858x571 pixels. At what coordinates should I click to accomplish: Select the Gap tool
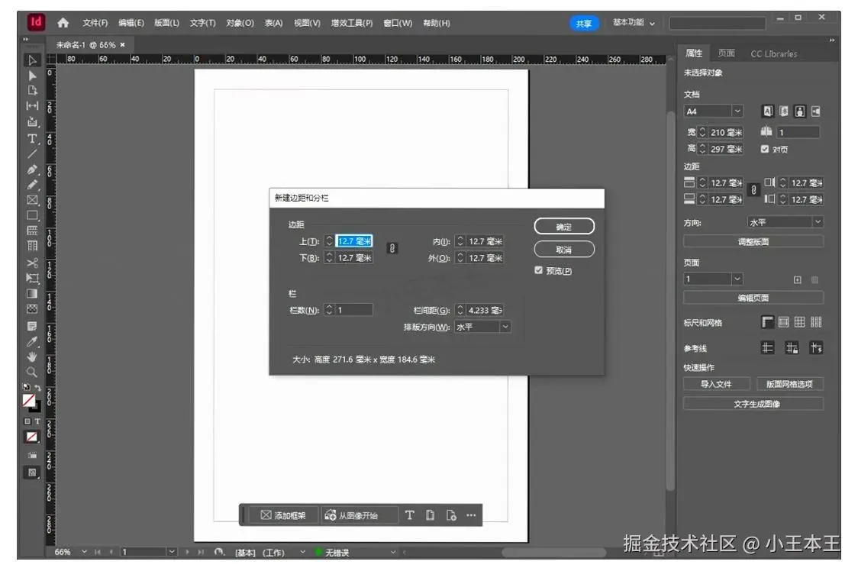pyautogui.click(x=32, y=105)
